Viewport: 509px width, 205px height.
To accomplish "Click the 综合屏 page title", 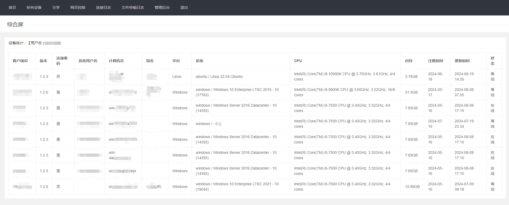I will pyautogui.click(x=15, y=25).
